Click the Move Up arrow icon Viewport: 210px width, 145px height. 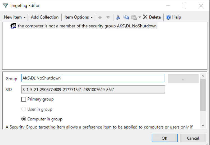[x=100, y=17]
